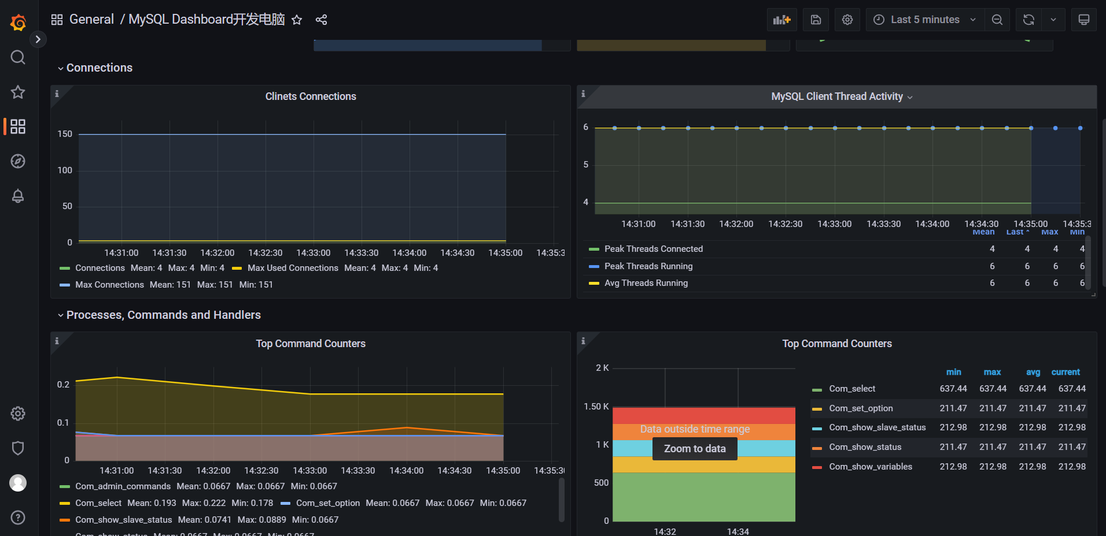1106x536 pixels.
Task: Open the MySQL Dashboard title link
Action: 207,19
